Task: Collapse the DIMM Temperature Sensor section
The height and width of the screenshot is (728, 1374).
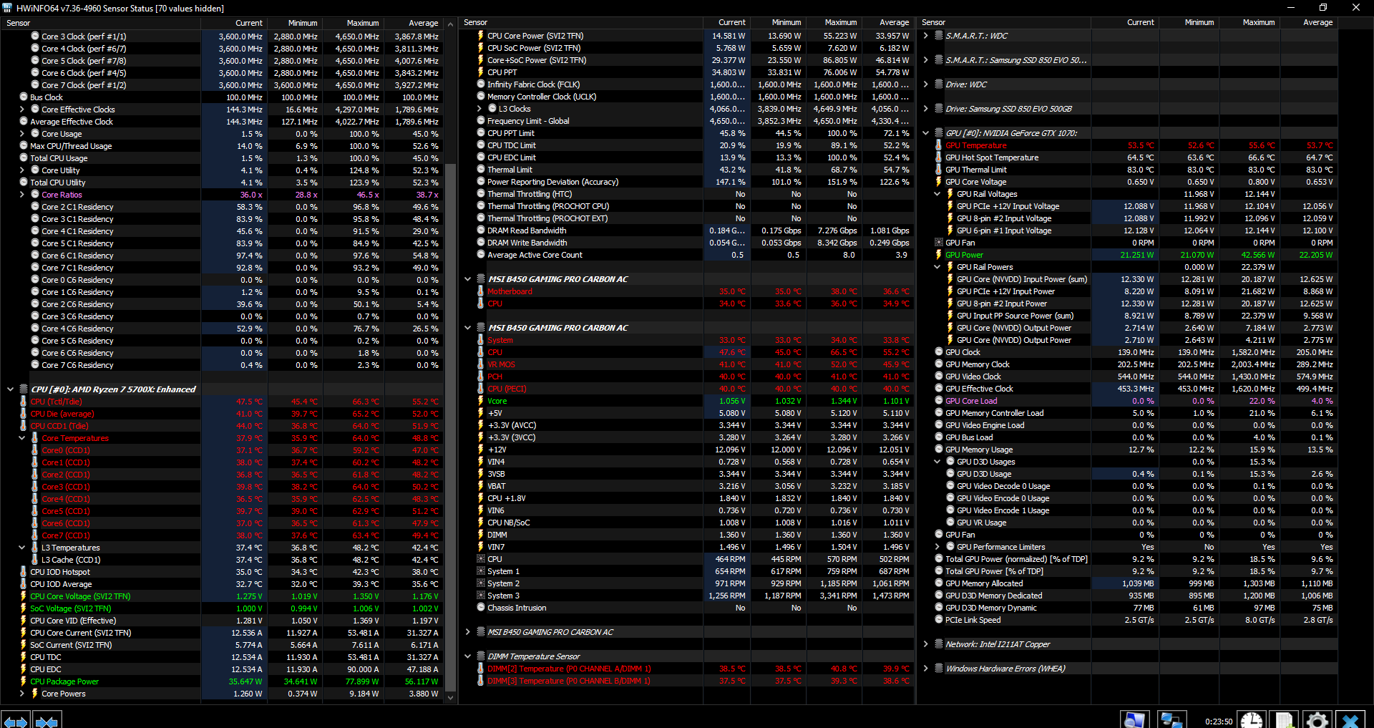Action: 467,656
